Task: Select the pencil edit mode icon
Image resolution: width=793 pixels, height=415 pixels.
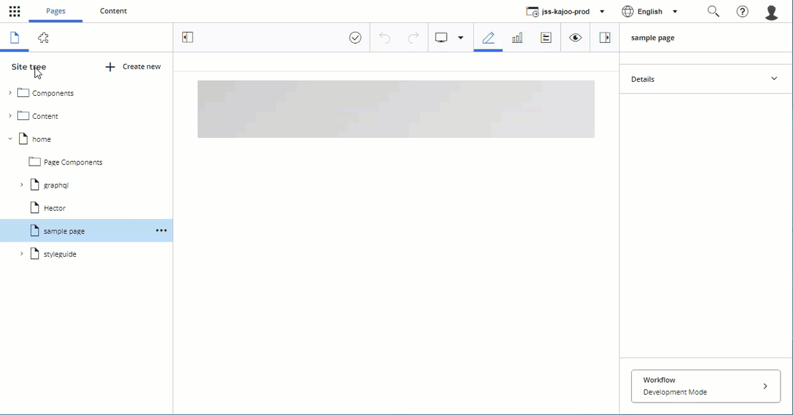Action: click(x=488, y=38)
